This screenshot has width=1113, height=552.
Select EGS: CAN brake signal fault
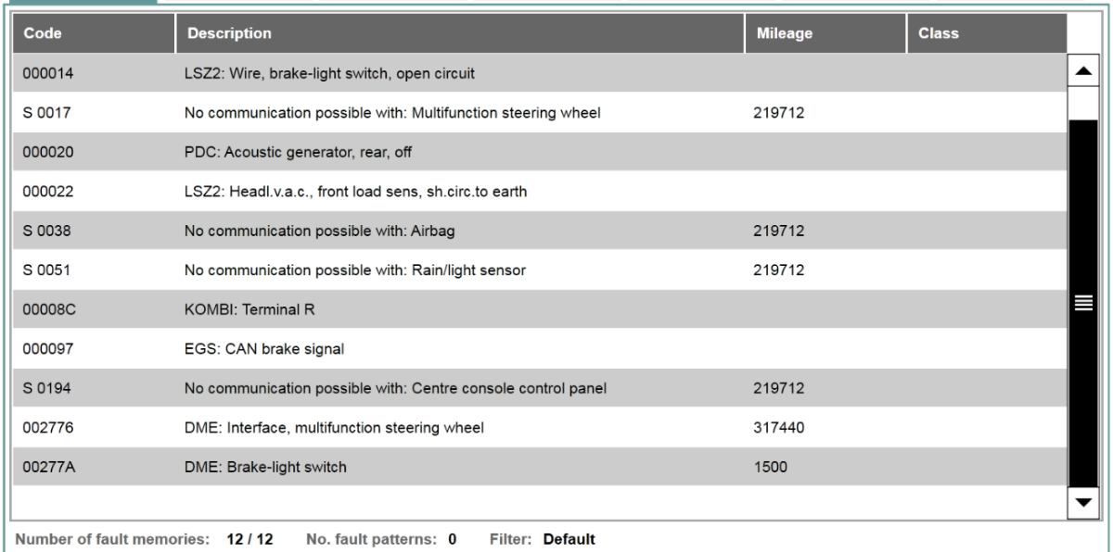(541, 349)
